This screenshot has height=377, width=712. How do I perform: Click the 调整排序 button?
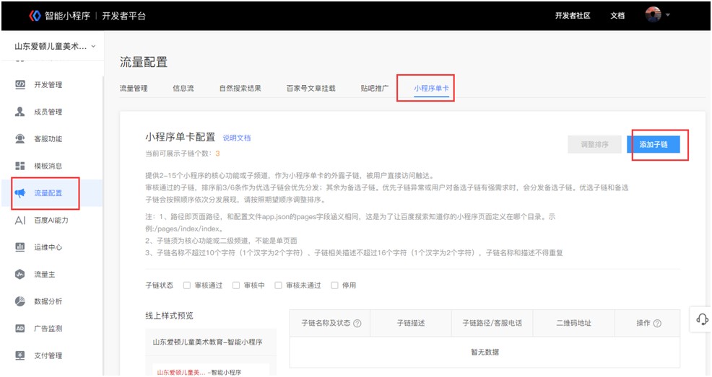tap(594, 145)
